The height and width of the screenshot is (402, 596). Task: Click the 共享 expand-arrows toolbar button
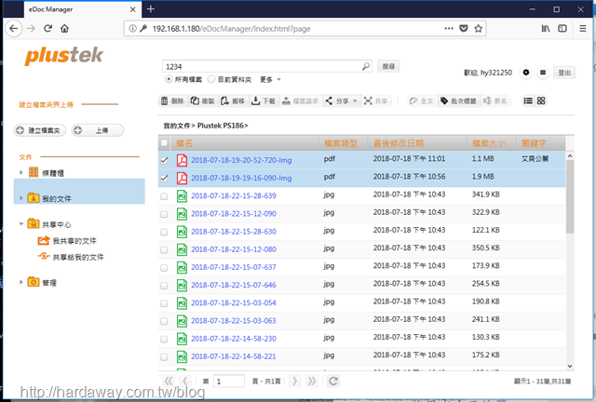(x=376, y=100)
